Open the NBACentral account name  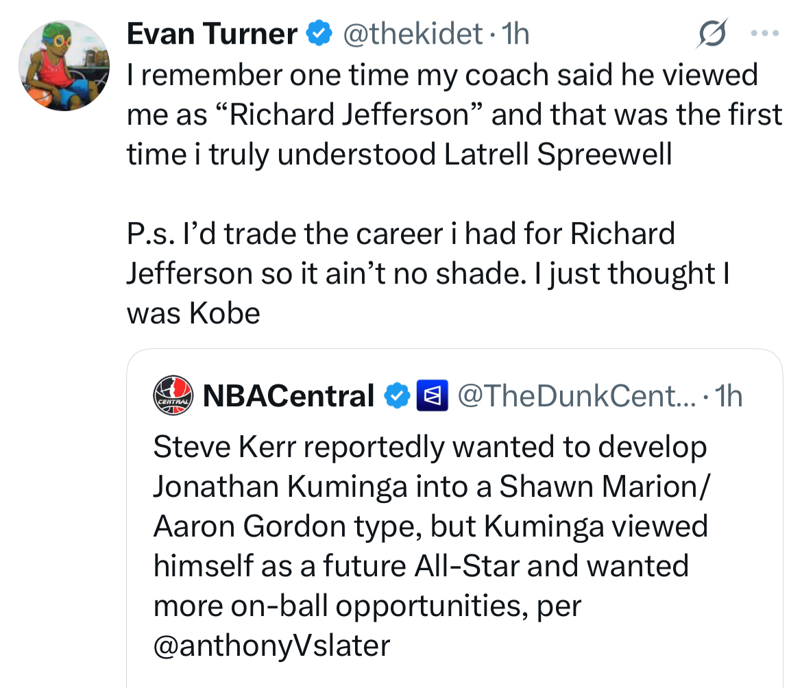[288, 395]
